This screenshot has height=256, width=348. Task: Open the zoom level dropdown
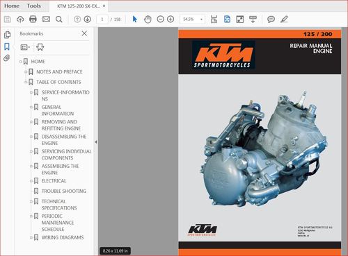201,19
